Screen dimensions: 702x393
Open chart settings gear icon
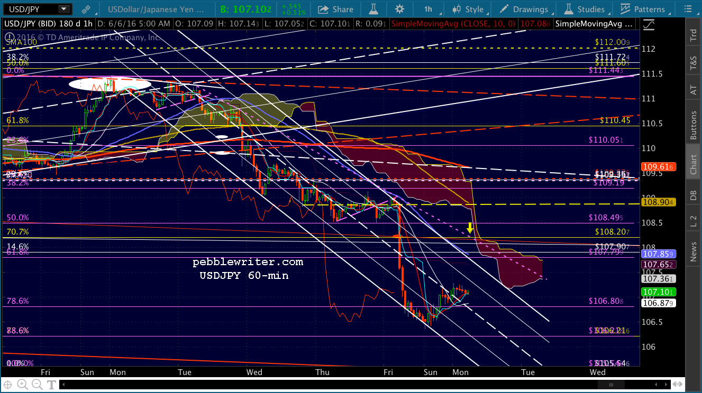[399, 9]
